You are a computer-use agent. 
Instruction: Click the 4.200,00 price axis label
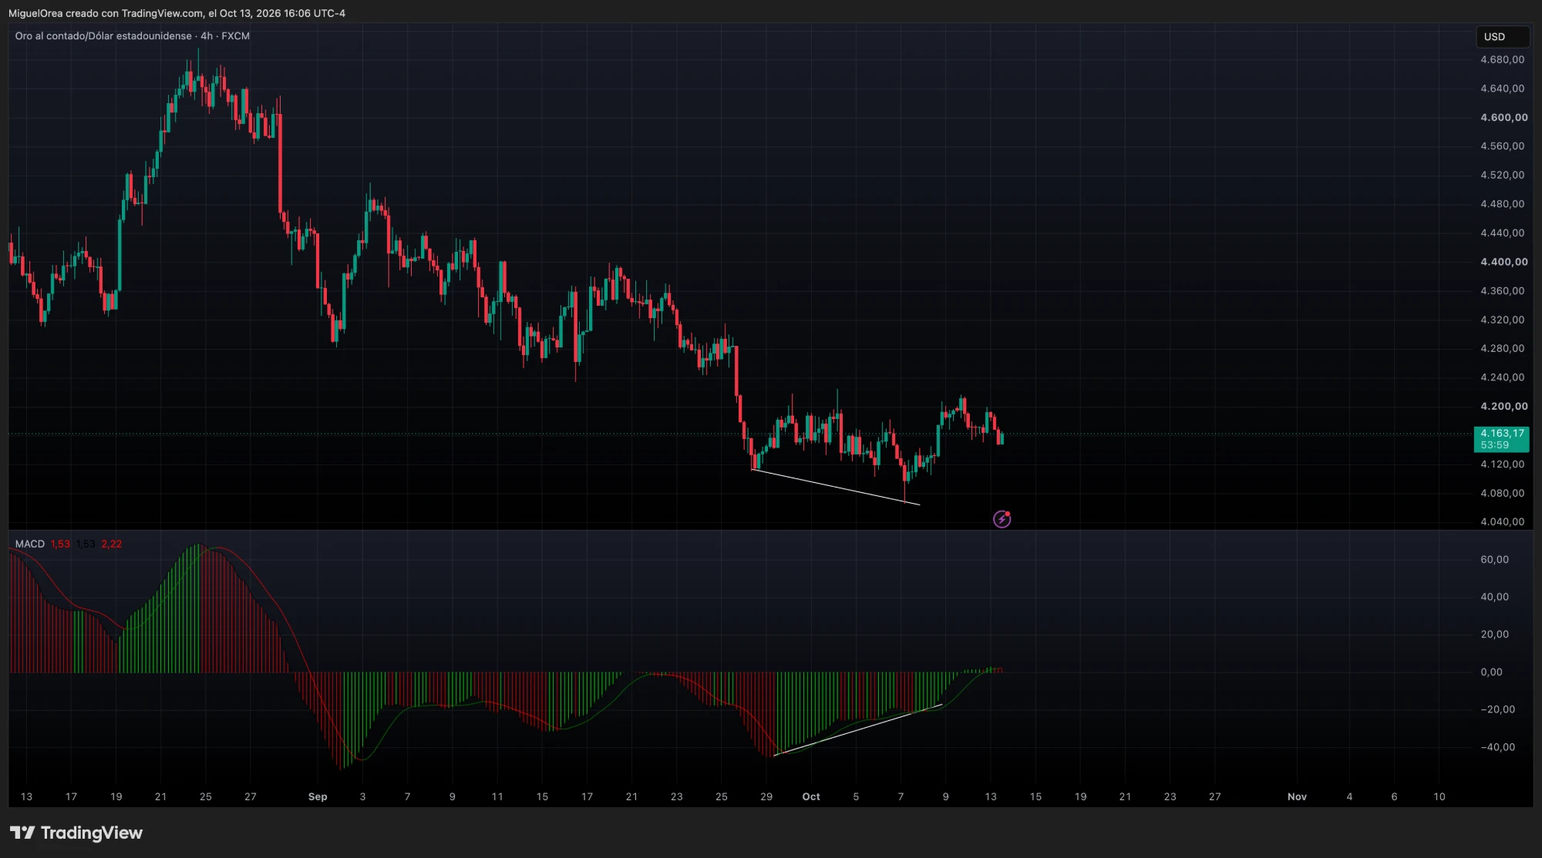1503,406
